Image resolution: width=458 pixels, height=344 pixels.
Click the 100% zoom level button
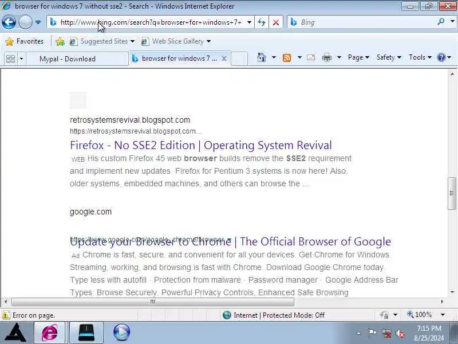(x=419, y=315)
